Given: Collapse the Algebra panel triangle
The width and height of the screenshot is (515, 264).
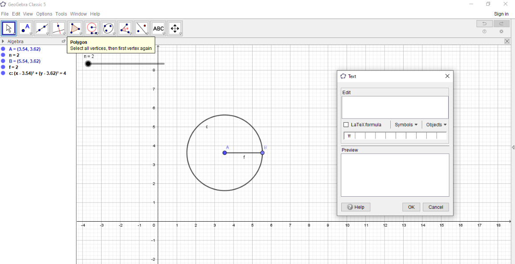Looking at the screenshot, I should click(x=3, y=41).
